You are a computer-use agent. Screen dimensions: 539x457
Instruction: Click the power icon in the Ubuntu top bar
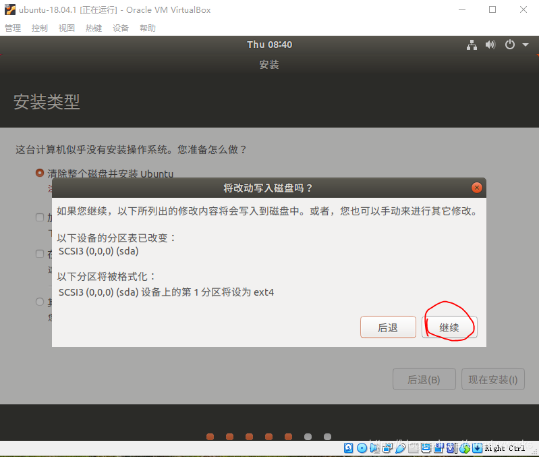pos(510,45)
